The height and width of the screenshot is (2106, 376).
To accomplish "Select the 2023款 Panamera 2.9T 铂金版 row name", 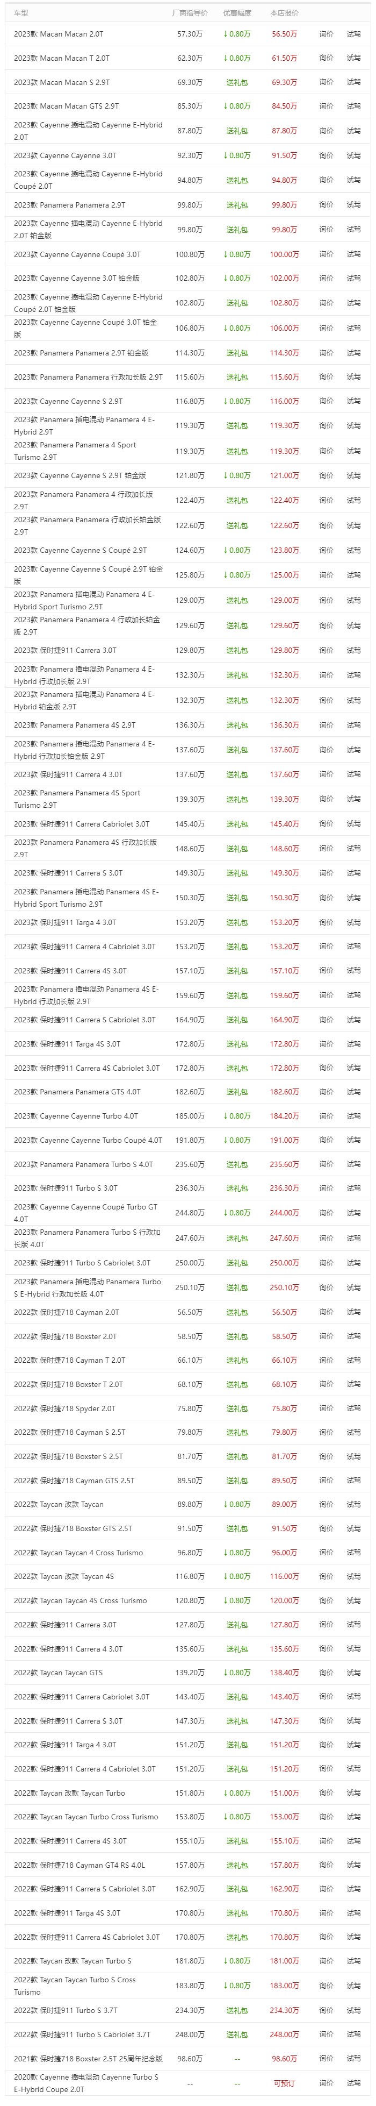I will [81, 353].
